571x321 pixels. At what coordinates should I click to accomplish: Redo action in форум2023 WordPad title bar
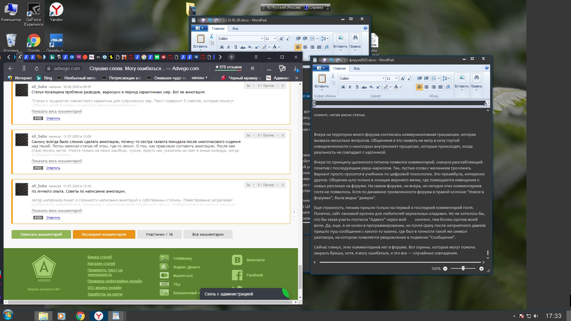(338, 60)
